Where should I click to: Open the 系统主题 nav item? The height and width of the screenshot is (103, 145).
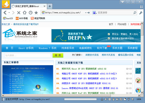[117, 48]
